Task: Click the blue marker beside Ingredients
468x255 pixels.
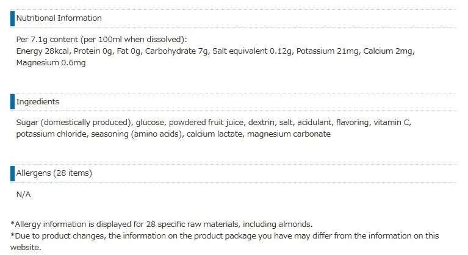Action: (12, 102)
